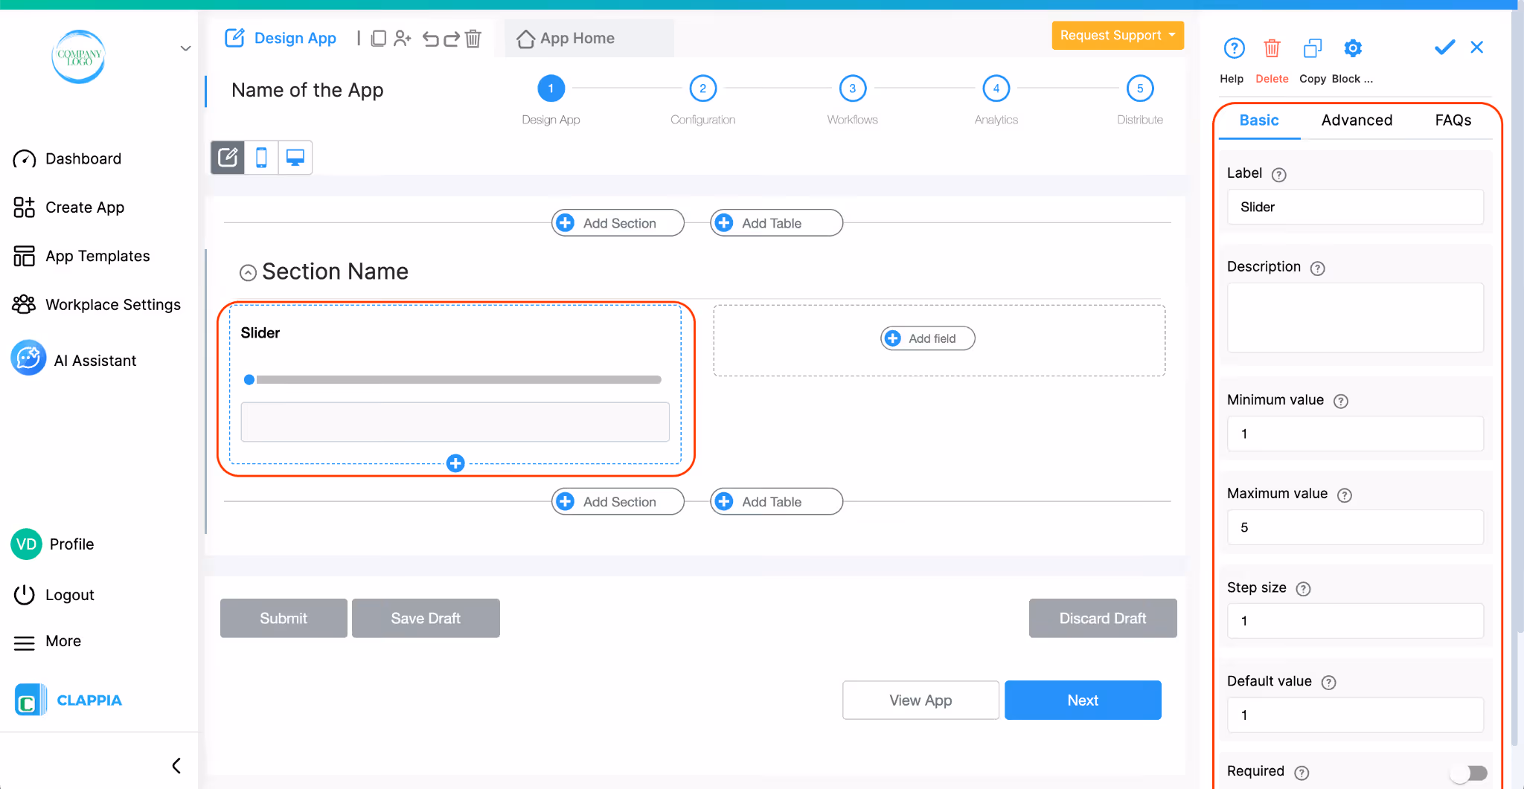The width and height of the screenshot is (1524, 789).
Task: Click the Label input field
Action: coord(1355,207)
